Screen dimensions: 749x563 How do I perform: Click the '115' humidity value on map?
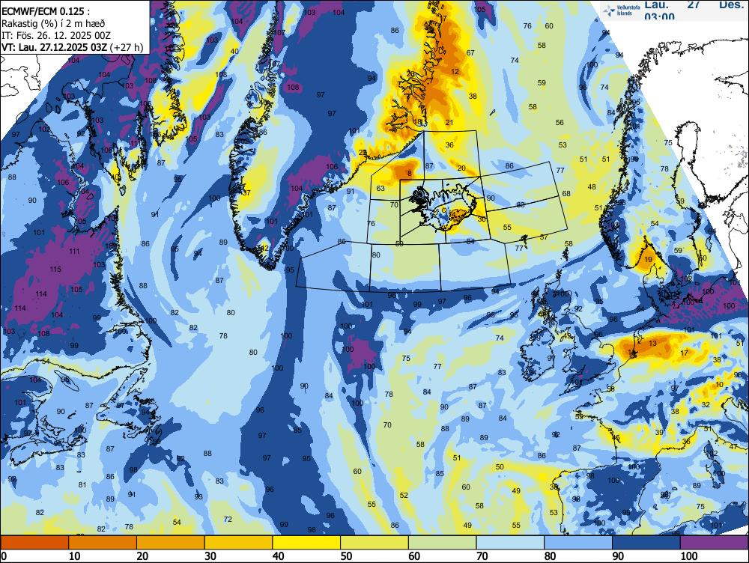click(x=55, y=270)
